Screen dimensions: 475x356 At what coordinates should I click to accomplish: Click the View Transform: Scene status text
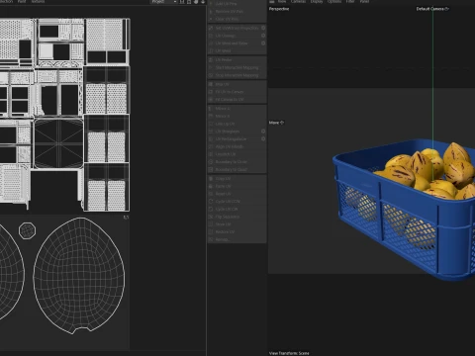tap(289, 353)
